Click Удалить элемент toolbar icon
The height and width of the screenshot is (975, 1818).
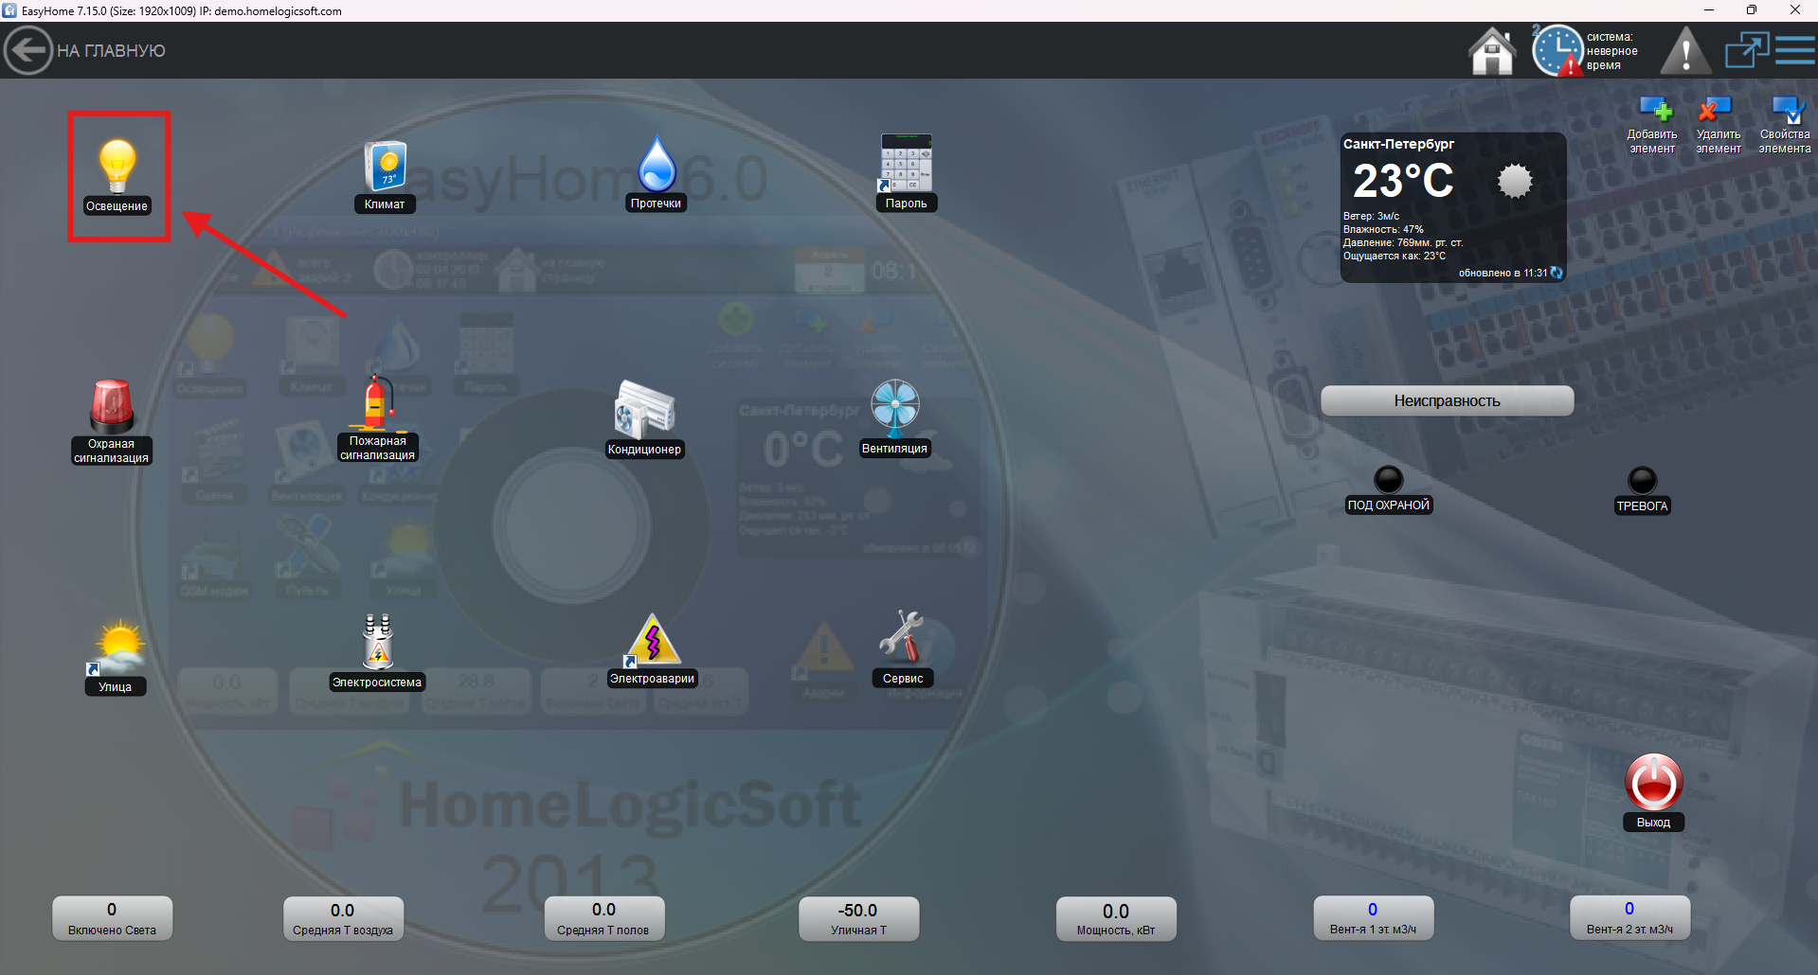pyautogui.click(x=1717, y=112)
